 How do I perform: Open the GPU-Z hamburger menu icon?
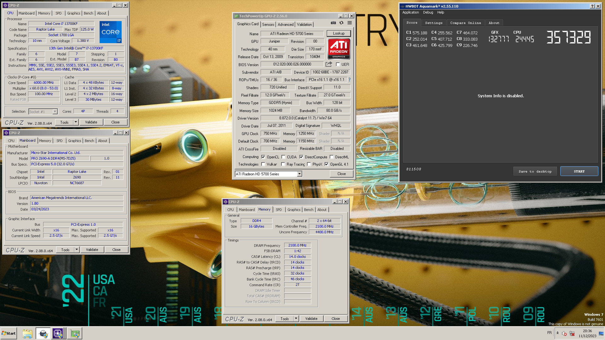click(349, 23)
